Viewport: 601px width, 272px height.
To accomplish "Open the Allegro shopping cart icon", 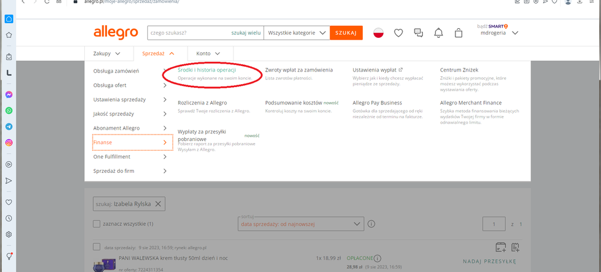I will (458, 33).
